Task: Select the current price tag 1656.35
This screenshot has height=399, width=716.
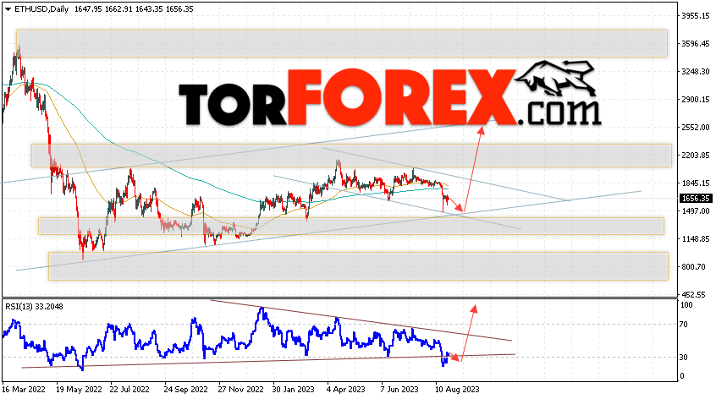Action: [696, 199]
